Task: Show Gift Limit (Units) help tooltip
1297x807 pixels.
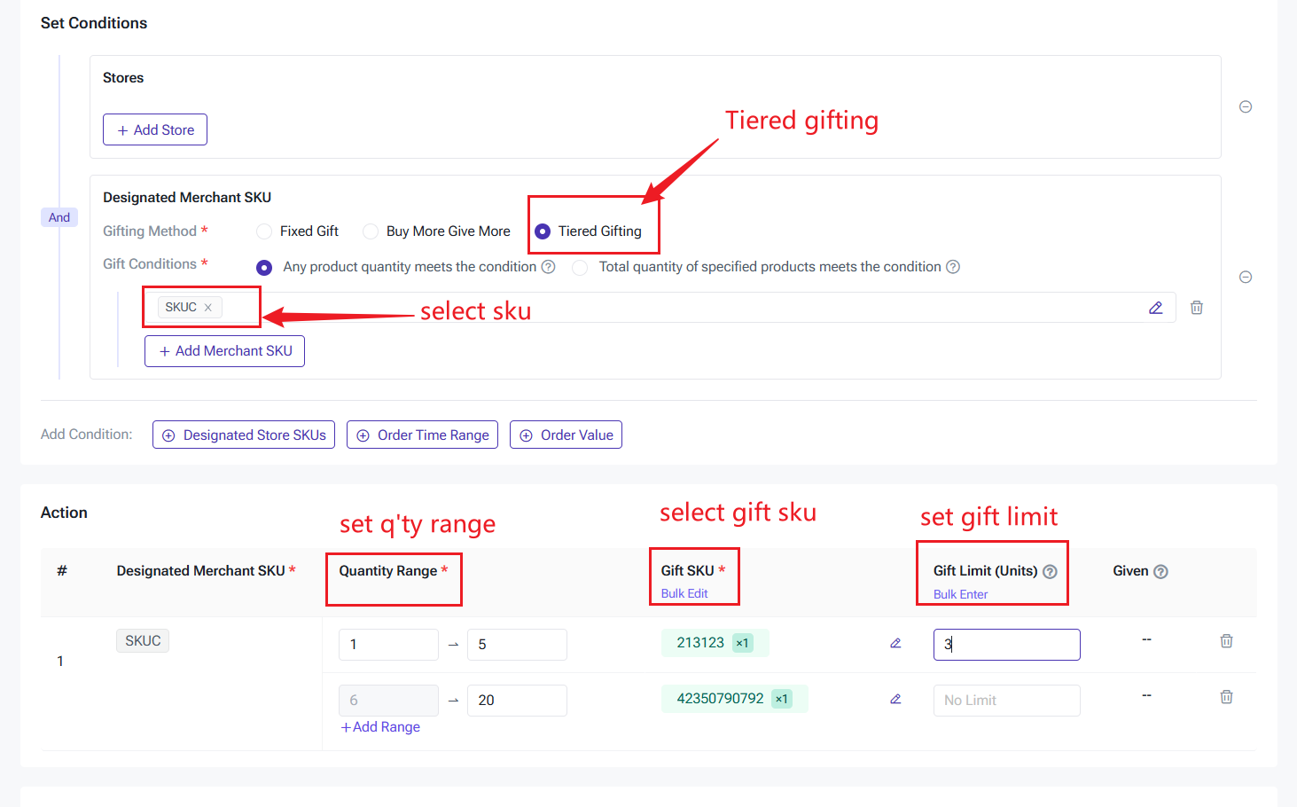Action: tap(1051, 572)
